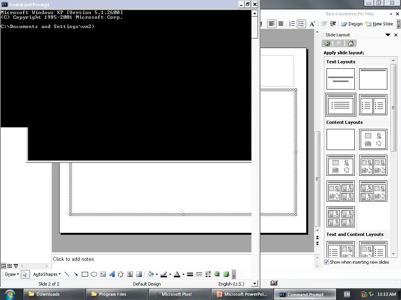The width and height of the screenshot is (401, 300).
Task: Select the Arrow drawing tool
Action: 76,274
